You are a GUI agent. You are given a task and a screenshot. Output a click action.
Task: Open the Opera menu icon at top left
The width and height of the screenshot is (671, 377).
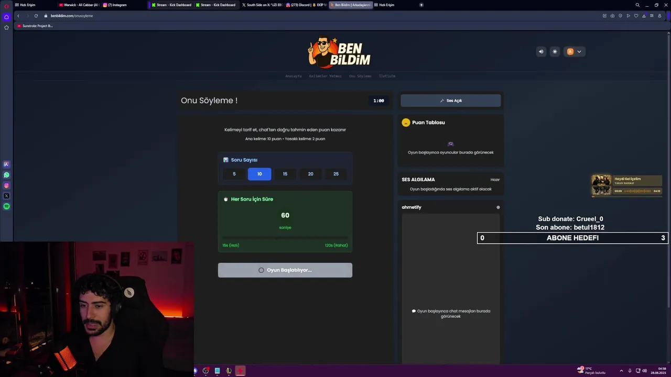(6, 6)
